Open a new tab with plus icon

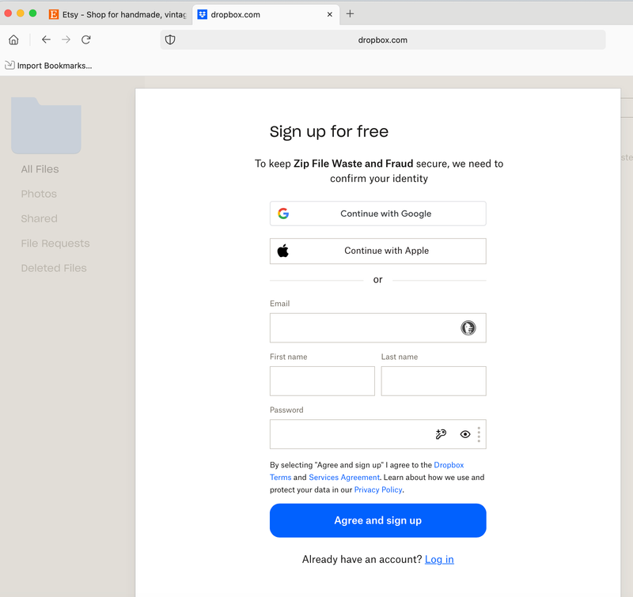point(351,13)
